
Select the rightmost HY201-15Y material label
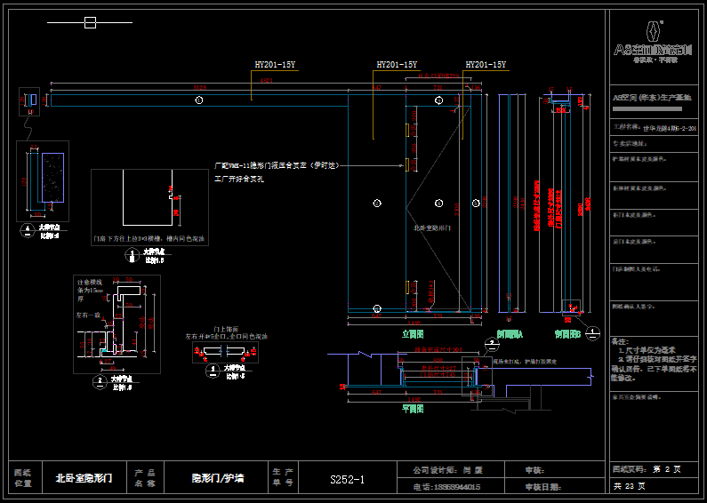(486, 65)
